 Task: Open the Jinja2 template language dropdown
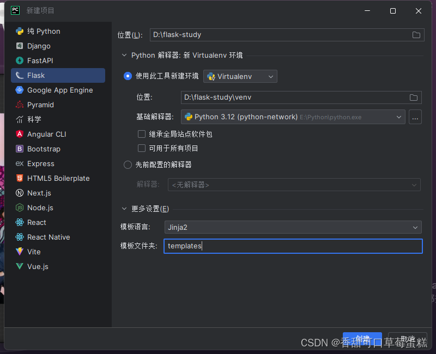click(x=293, y=227)
